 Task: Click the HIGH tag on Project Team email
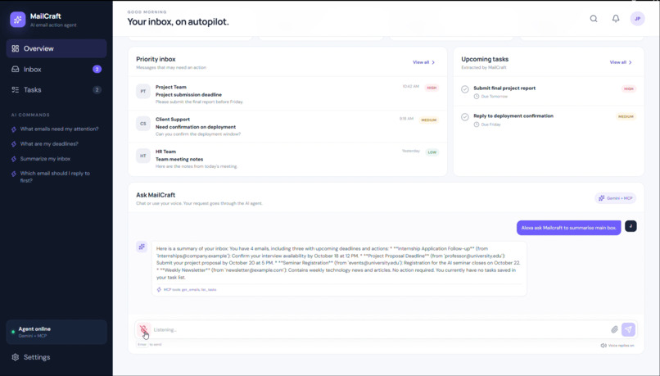tap(432, 88)
